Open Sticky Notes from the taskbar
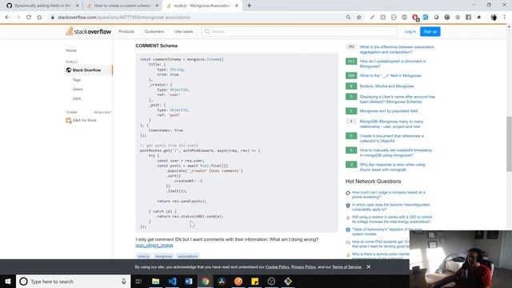 click(x=254, y=281)
